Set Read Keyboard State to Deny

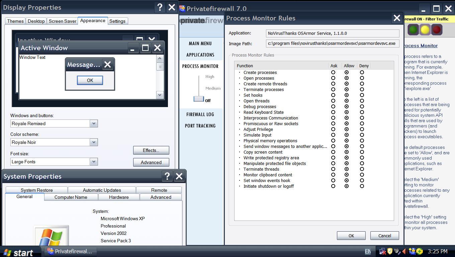click(362, 112)
